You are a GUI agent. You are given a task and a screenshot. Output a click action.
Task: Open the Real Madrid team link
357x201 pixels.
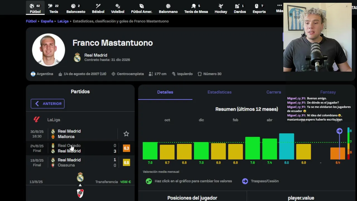pos(96,55)
